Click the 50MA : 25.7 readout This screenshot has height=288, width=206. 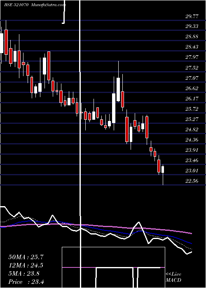click(x=26, y=257)
